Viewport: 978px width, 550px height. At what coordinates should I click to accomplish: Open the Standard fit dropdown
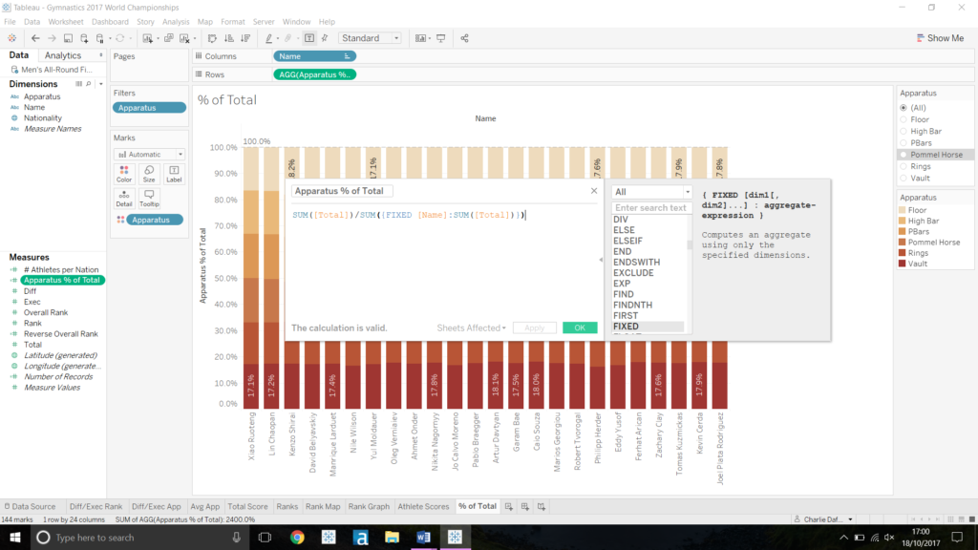tap(370, 38)
